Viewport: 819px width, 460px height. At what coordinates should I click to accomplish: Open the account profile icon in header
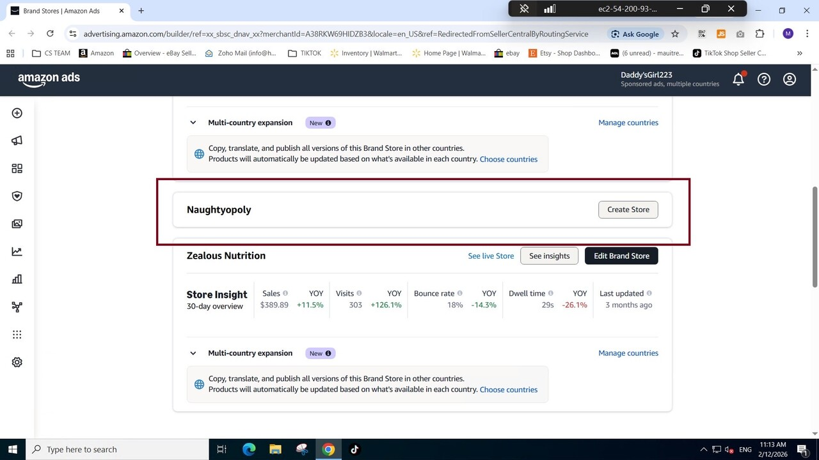790,79
